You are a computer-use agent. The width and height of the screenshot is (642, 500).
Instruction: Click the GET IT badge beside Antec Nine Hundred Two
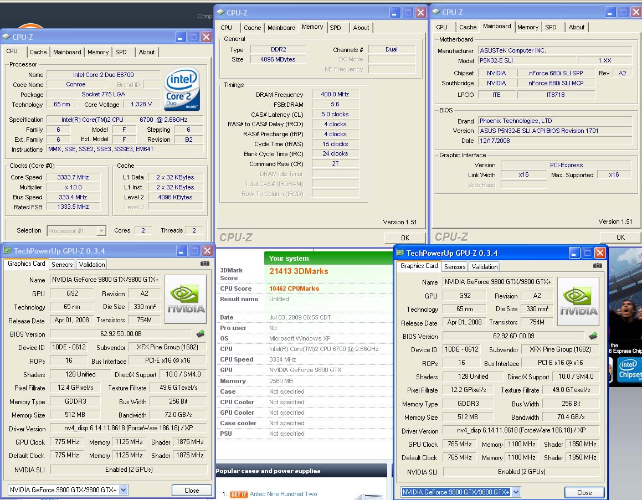238,494
